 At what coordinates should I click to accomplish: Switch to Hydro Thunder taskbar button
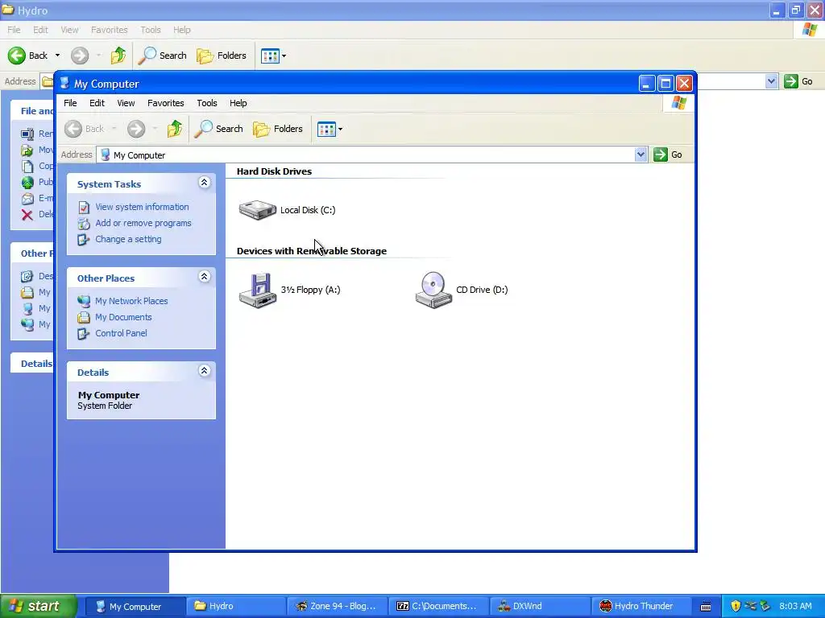click(x=641, y=606)
